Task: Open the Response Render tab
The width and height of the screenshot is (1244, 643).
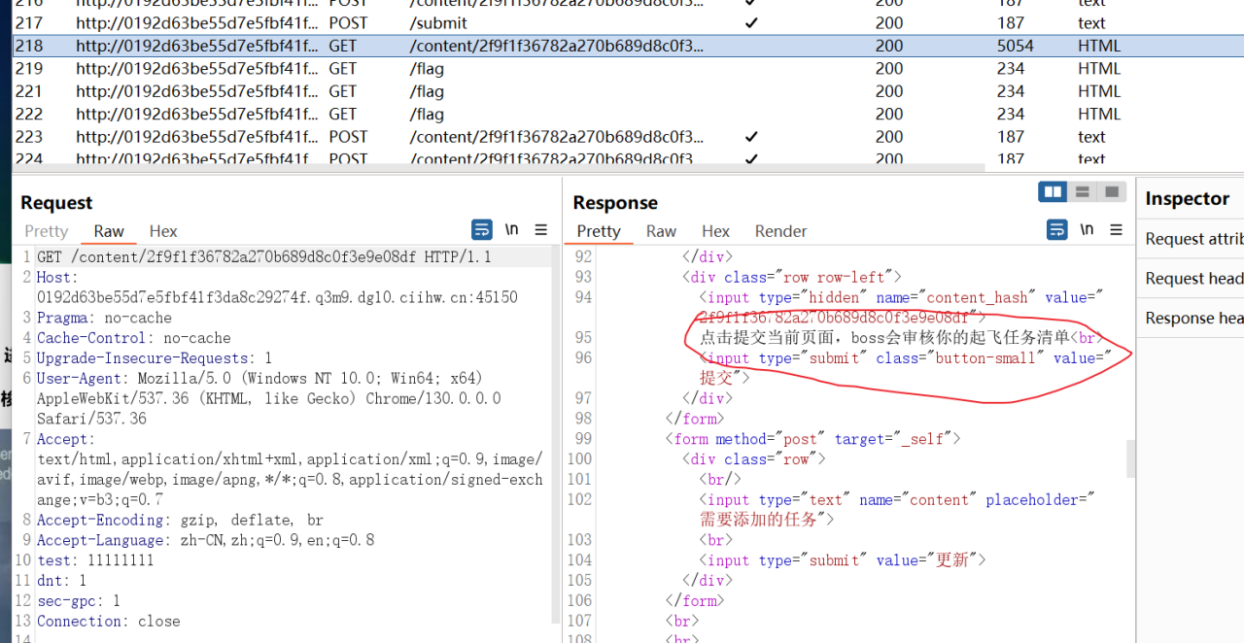Action: pyautogui.click(x=780, y=231)
